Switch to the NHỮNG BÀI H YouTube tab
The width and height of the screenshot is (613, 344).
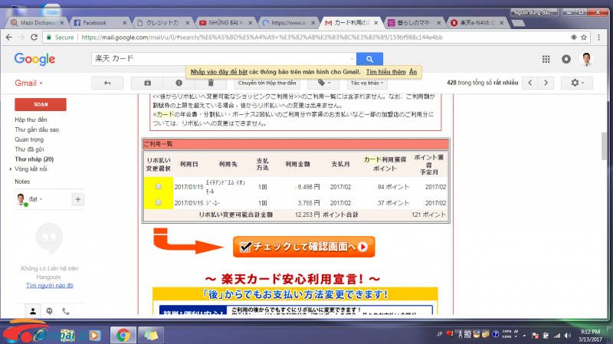pyautogui.click(x=225, y=23)
